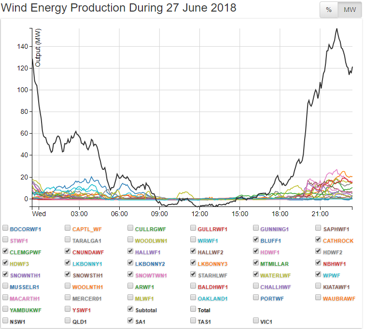
Task: Uncheck the BLUFF1 series checkbox
Action: click(256, 240)
